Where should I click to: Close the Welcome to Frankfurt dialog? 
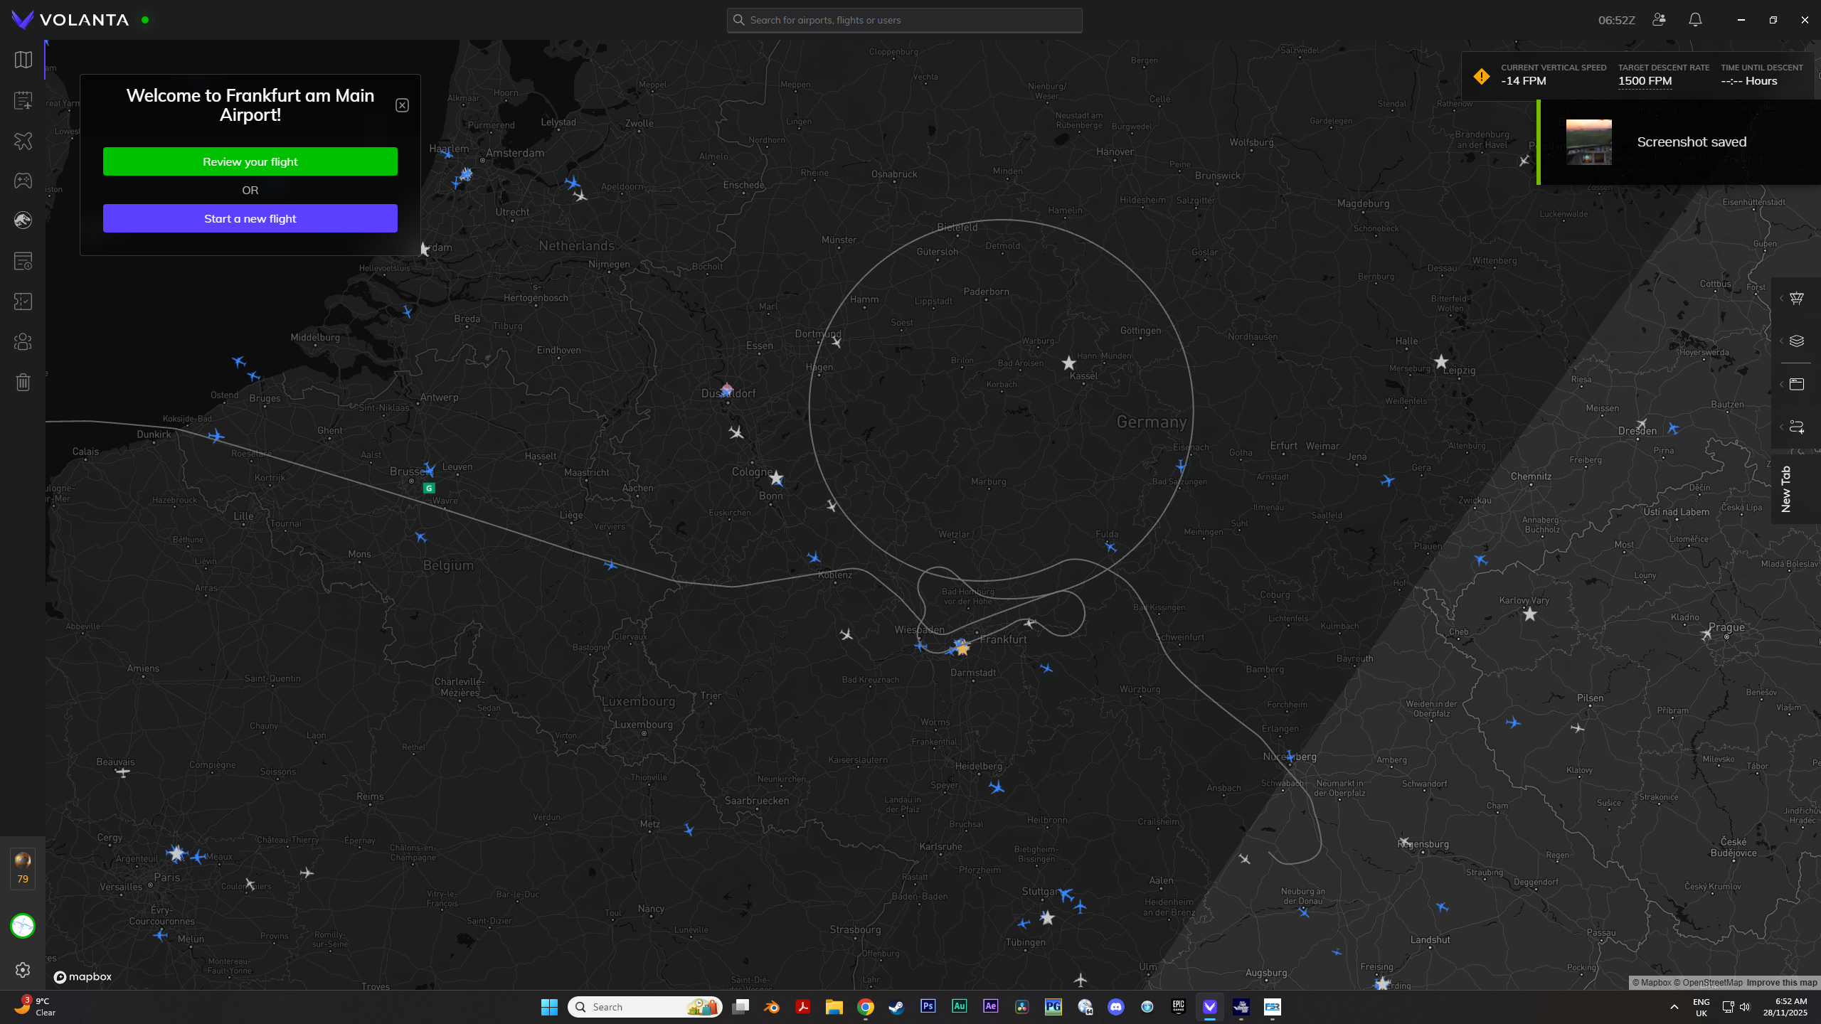click(x=402, y=105)
